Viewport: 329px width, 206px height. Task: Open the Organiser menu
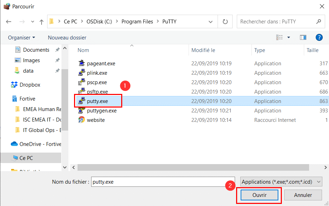pyautogui.click(x=21, y=38)
